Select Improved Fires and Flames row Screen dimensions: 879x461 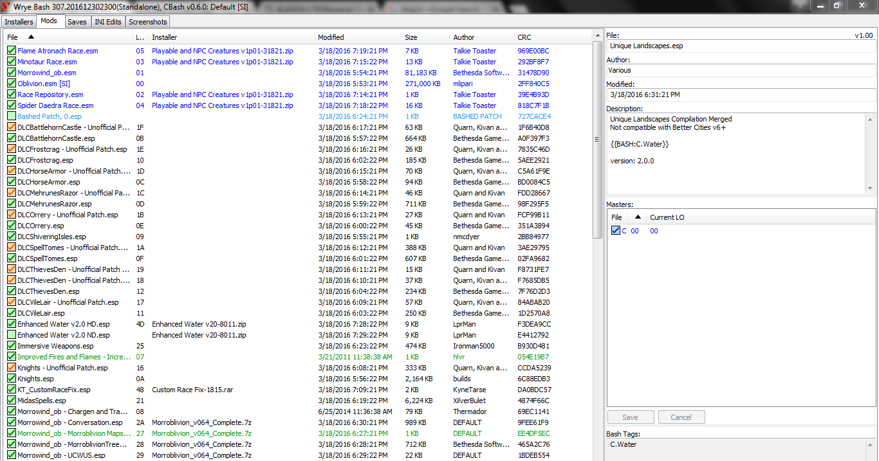coord(299,357)
